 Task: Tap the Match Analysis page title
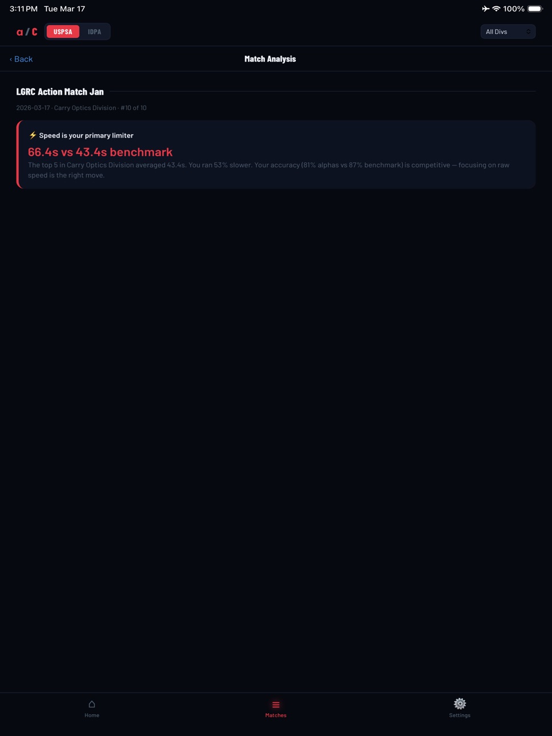(x=270, y=59)
